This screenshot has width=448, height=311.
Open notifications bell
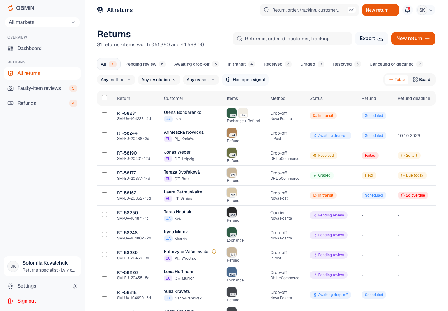[408, 10]
